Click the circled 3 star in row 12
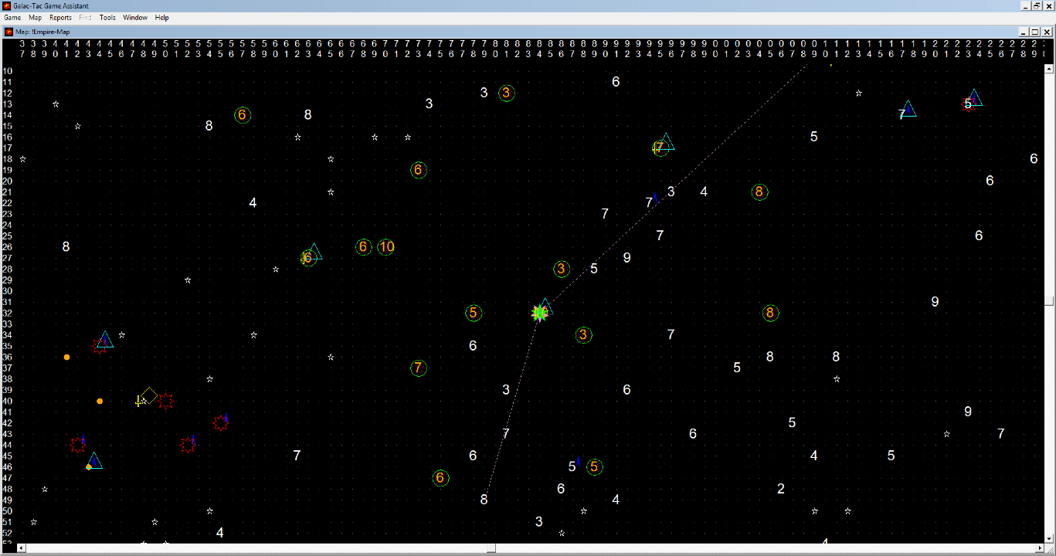Viewport: 1056px width, 556px height. click(506, 93)
